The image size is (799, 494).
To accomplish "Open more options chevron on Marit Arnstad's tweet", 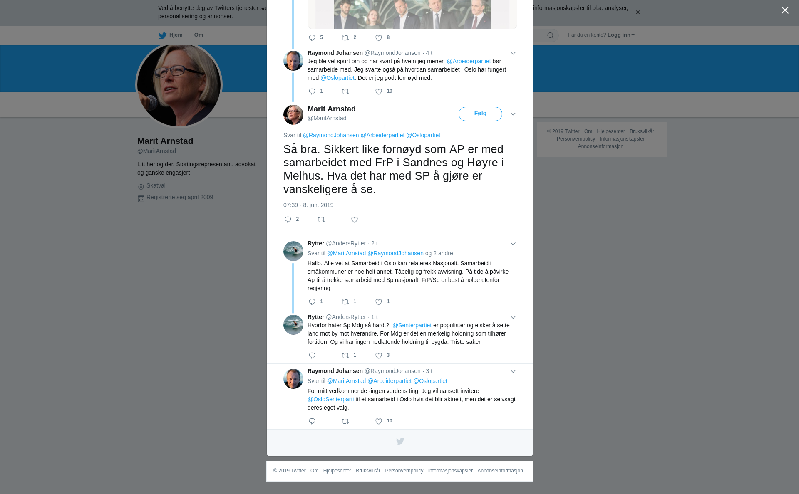I will point(513,114).
